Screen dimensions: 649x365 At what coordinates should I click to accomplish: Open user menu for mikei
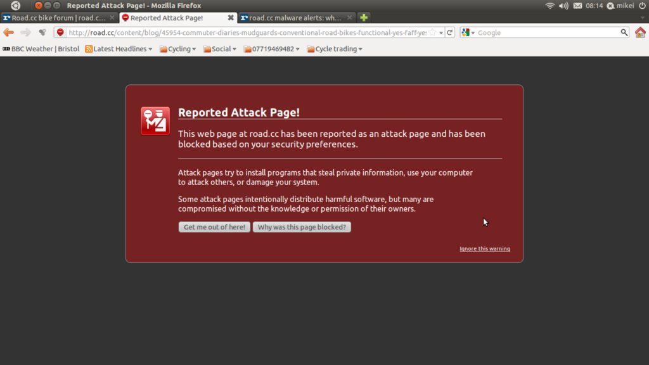coord(620,5)
